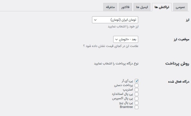Image resolution: width=191 pixels, height=116 pixels.
Task: Open the تراکنش ها tab
Action: (161, 7)
